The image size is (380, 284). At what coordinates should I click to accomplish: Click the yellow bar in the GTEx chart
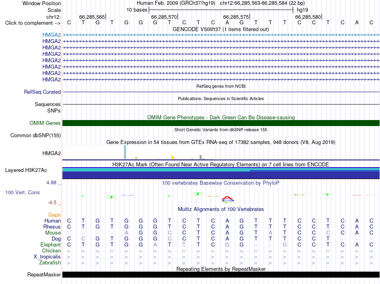coord(172,158)
